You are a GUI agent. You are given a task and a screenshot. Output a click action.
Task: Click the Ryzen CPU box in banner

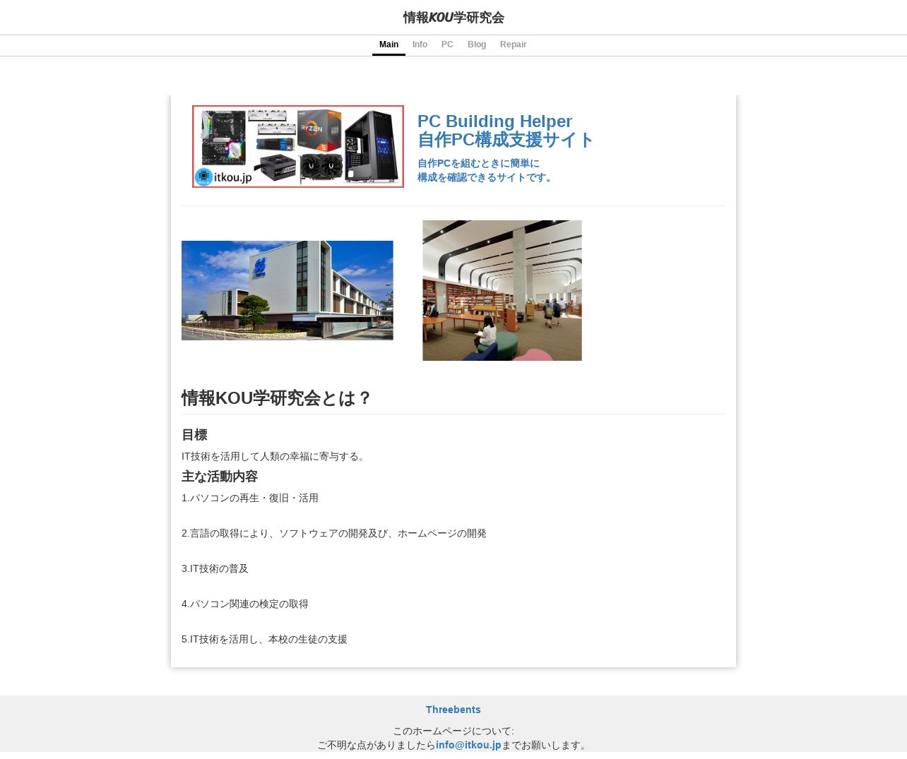(319, 131)
